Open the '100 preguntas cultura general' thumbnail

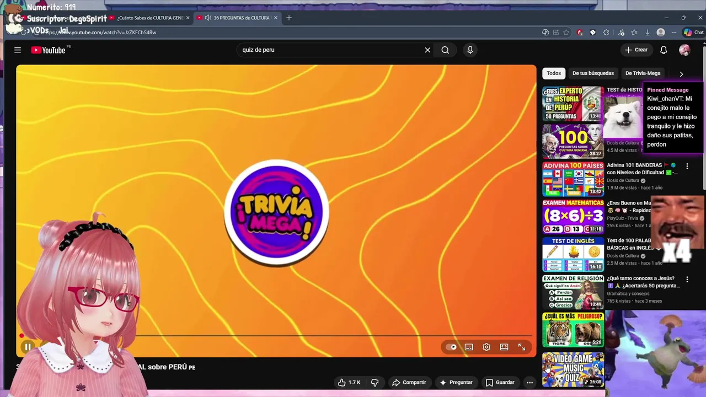point(573,141)
